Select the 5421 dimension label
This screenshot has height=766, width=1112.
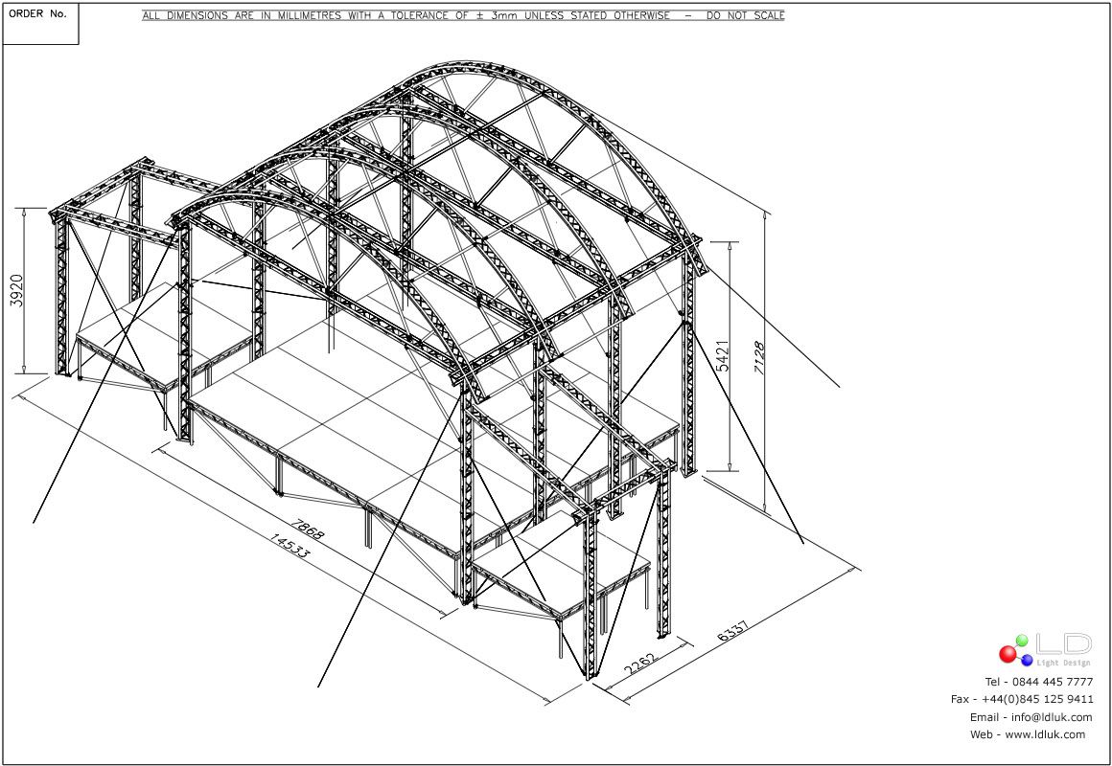[x=721, y=353]
